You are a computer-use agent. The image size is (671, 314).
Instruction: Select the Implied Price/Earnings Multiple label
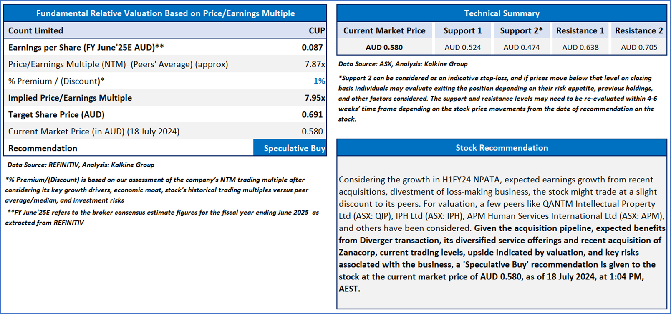70,98
